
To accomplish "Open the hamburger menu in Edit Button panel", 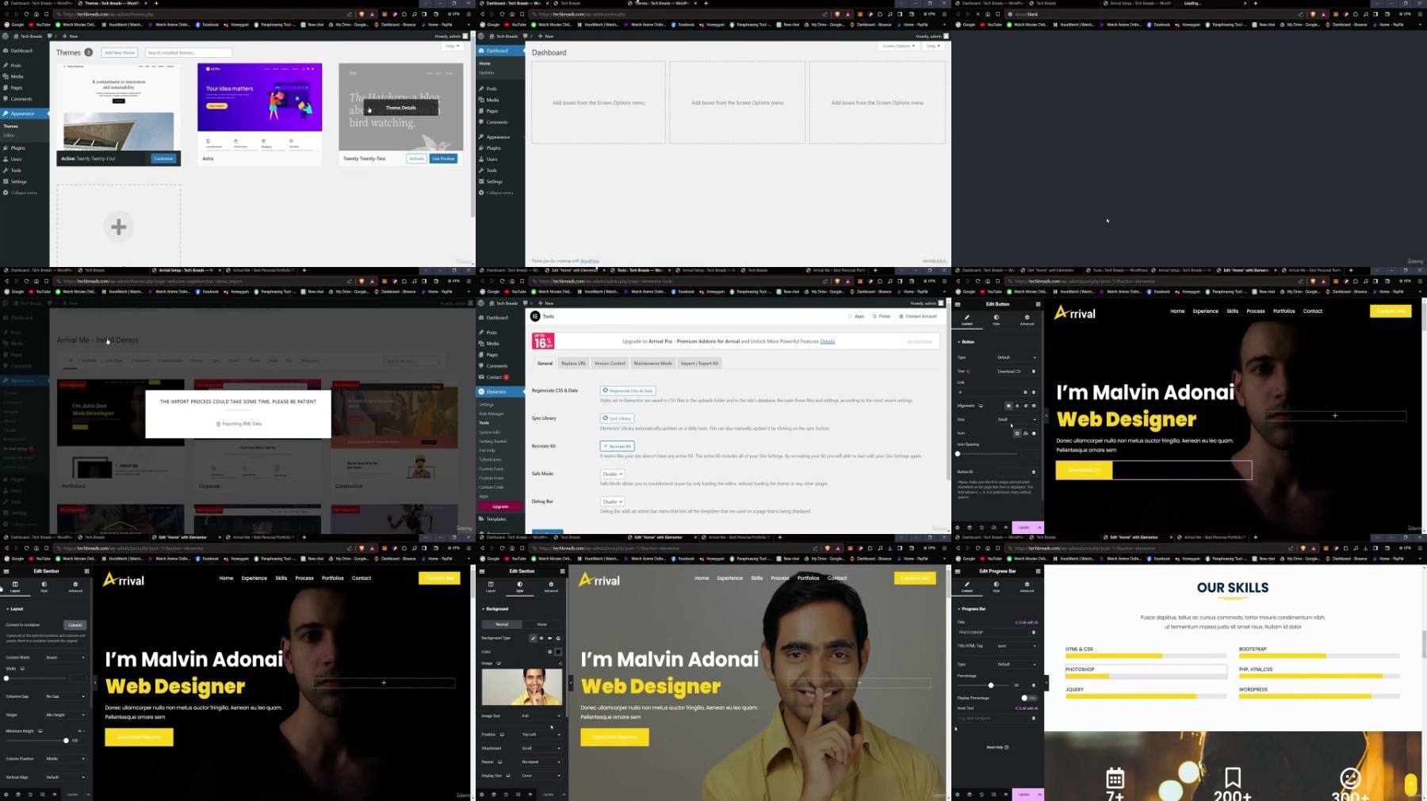I will pyautogui.click(x=958, y=304).
